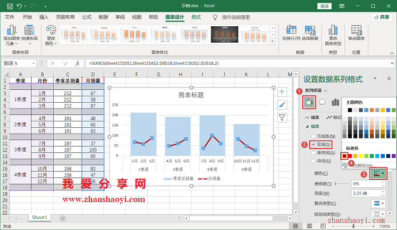The height and width of the screenshot is (230, 397).
Task: Select the Solid line radio option
Action: pos(321,144)
